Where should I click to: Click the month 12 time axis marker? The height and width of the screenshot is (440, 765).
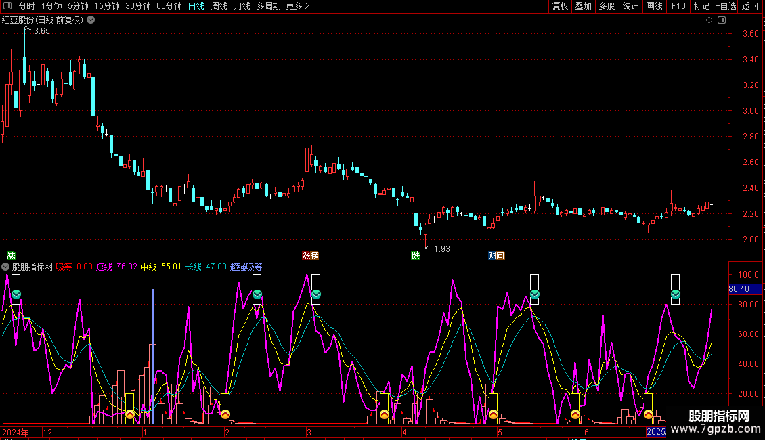47,432
